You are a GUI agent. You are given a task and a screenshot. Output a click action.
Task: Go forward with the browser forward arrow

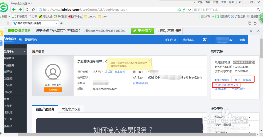20,10
